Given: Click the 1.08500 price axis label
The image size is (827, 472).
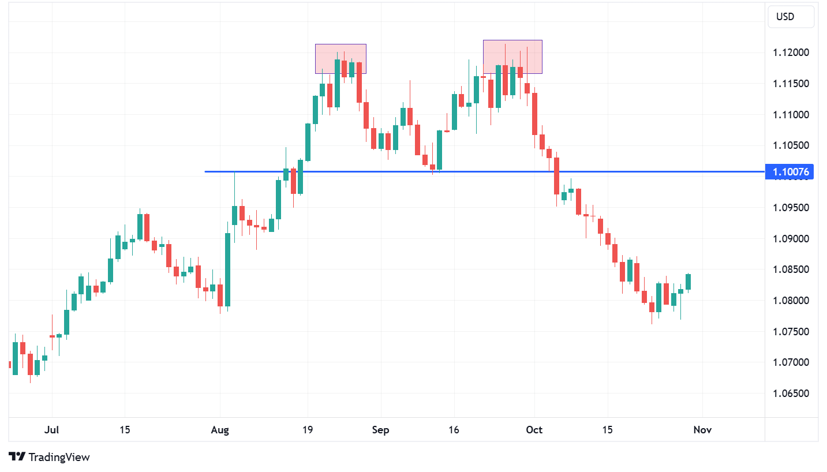Looking at the screenshot, I should [x=791, y=269].
